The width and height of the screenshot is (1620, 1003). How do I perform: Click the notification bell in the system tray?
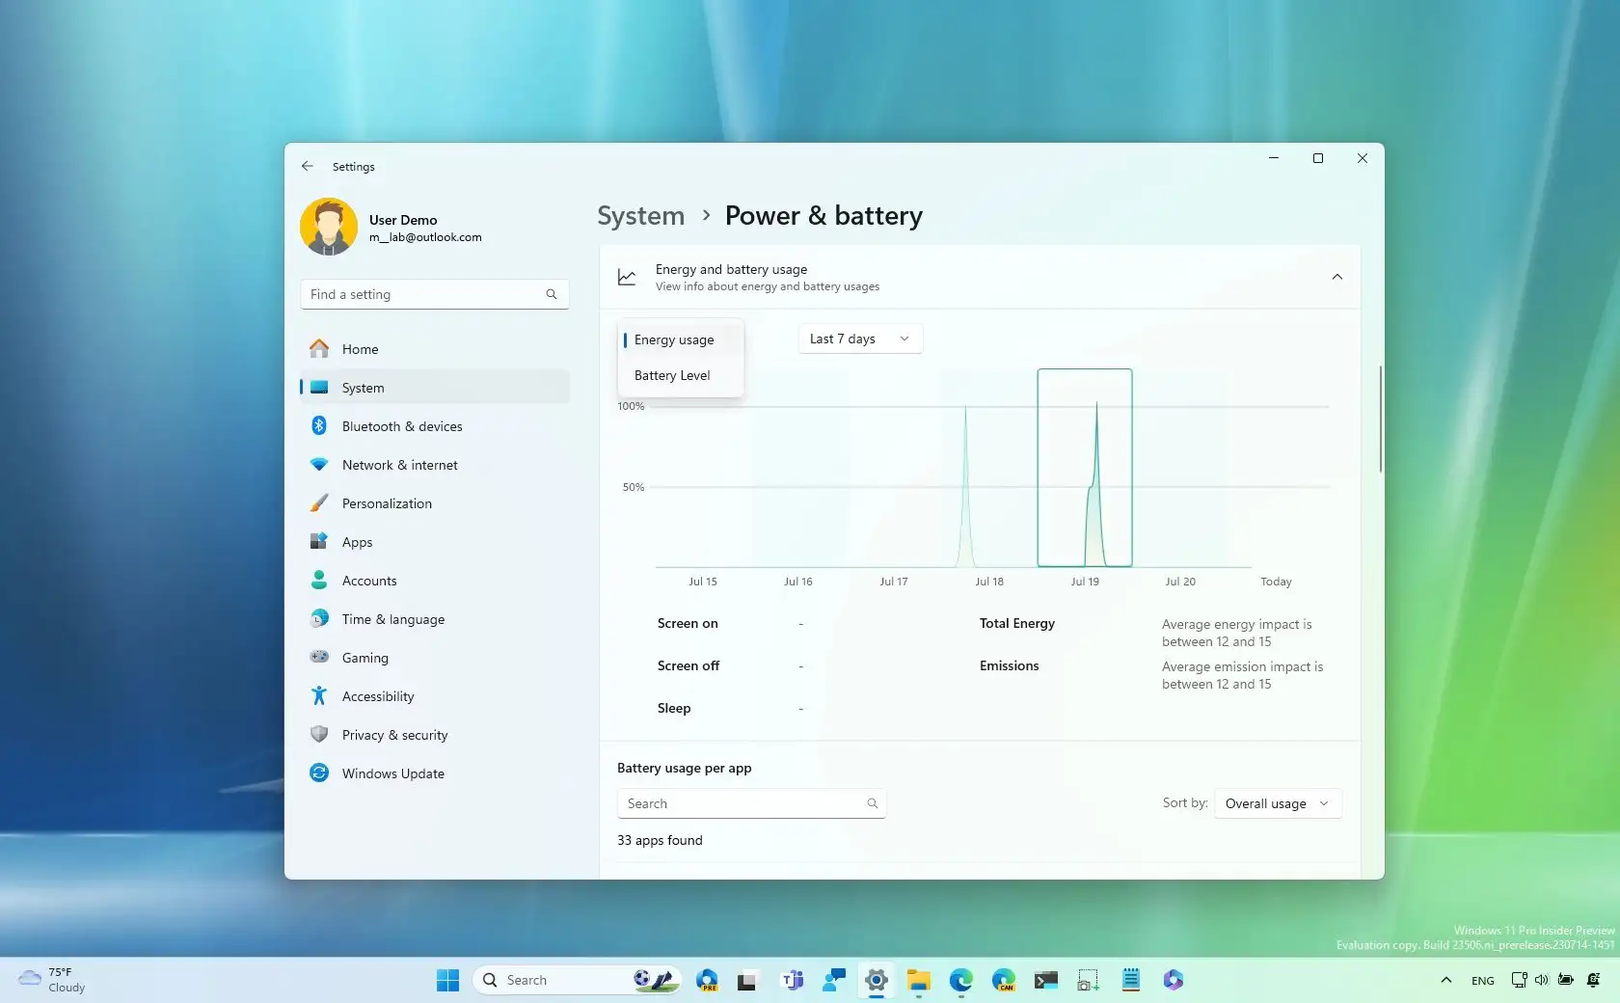click(1593, 980)
